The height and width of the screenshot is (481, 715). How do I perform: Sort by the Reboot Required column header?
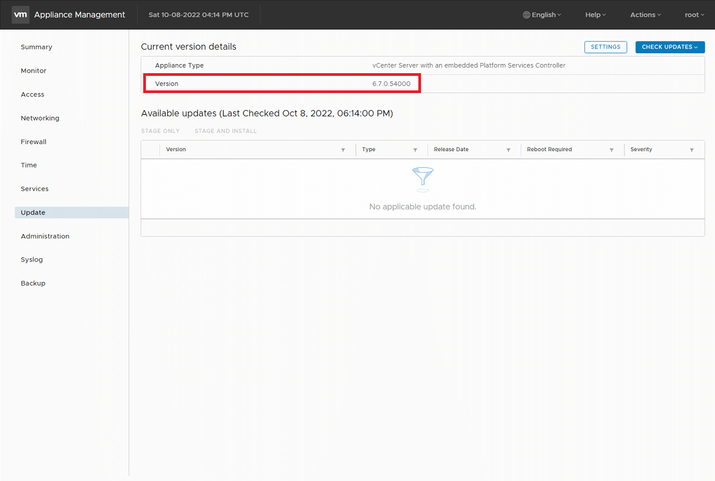pos(549,150)
